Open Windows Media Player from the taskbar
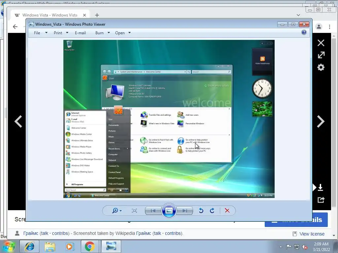The width and height of the screenshot is (338, 253). pyautogui.click(x=70, y=246)
